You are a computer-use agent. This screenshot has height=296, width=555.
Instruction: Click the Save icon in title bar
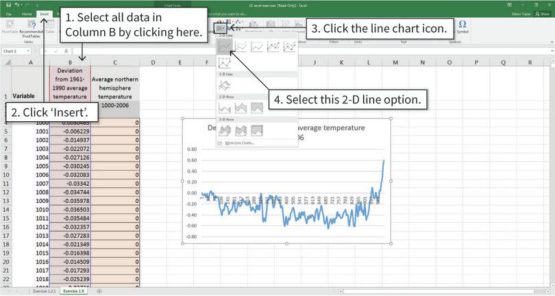(x=8, y=5)
